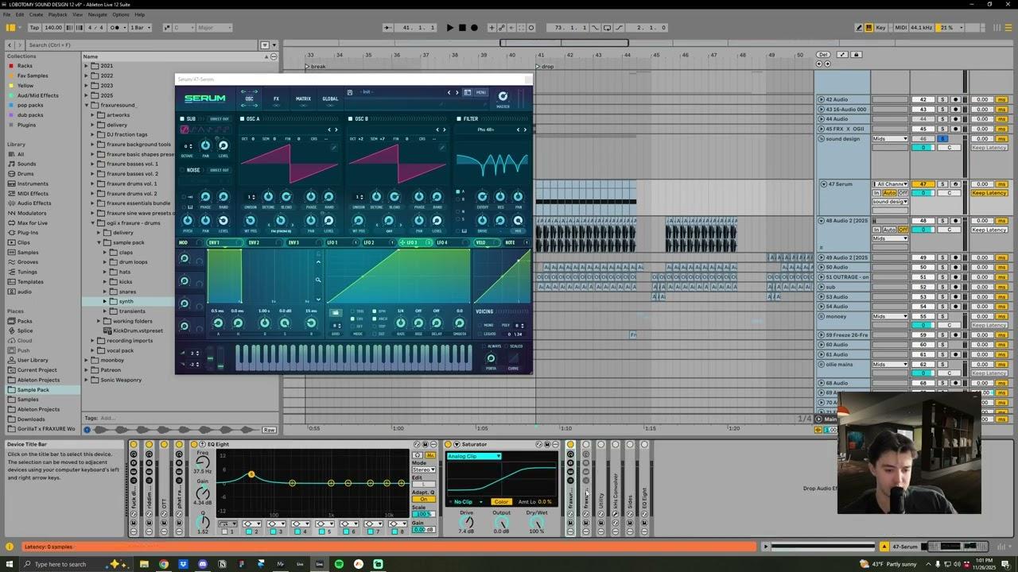The height and width of the screenshot is (572, 1018).
Task: Select Plug-Ins in Library sidebar
Action: tap(28, 233)
